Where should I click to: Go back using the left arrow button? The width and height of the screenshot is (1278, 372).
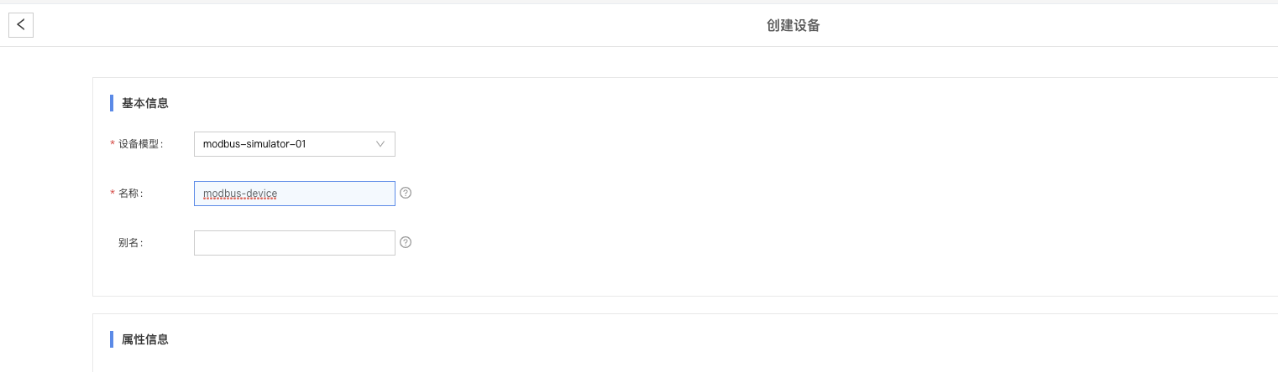[x=21, y=25]
